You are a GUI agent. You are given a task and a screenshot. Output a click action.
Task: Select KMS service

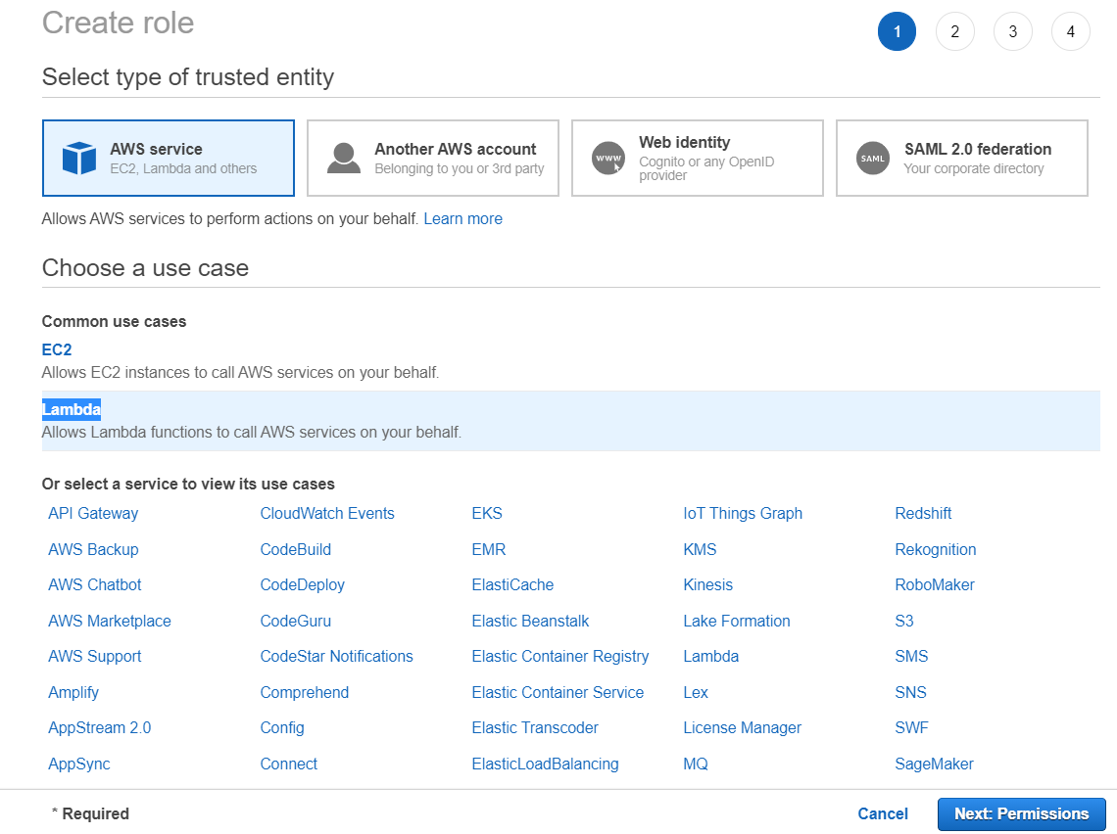pyautogui.click(x=701, y=550)
